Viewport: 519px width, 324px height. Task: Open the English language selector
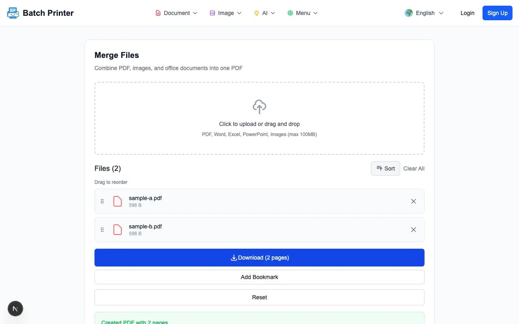[x=424, y=13]
